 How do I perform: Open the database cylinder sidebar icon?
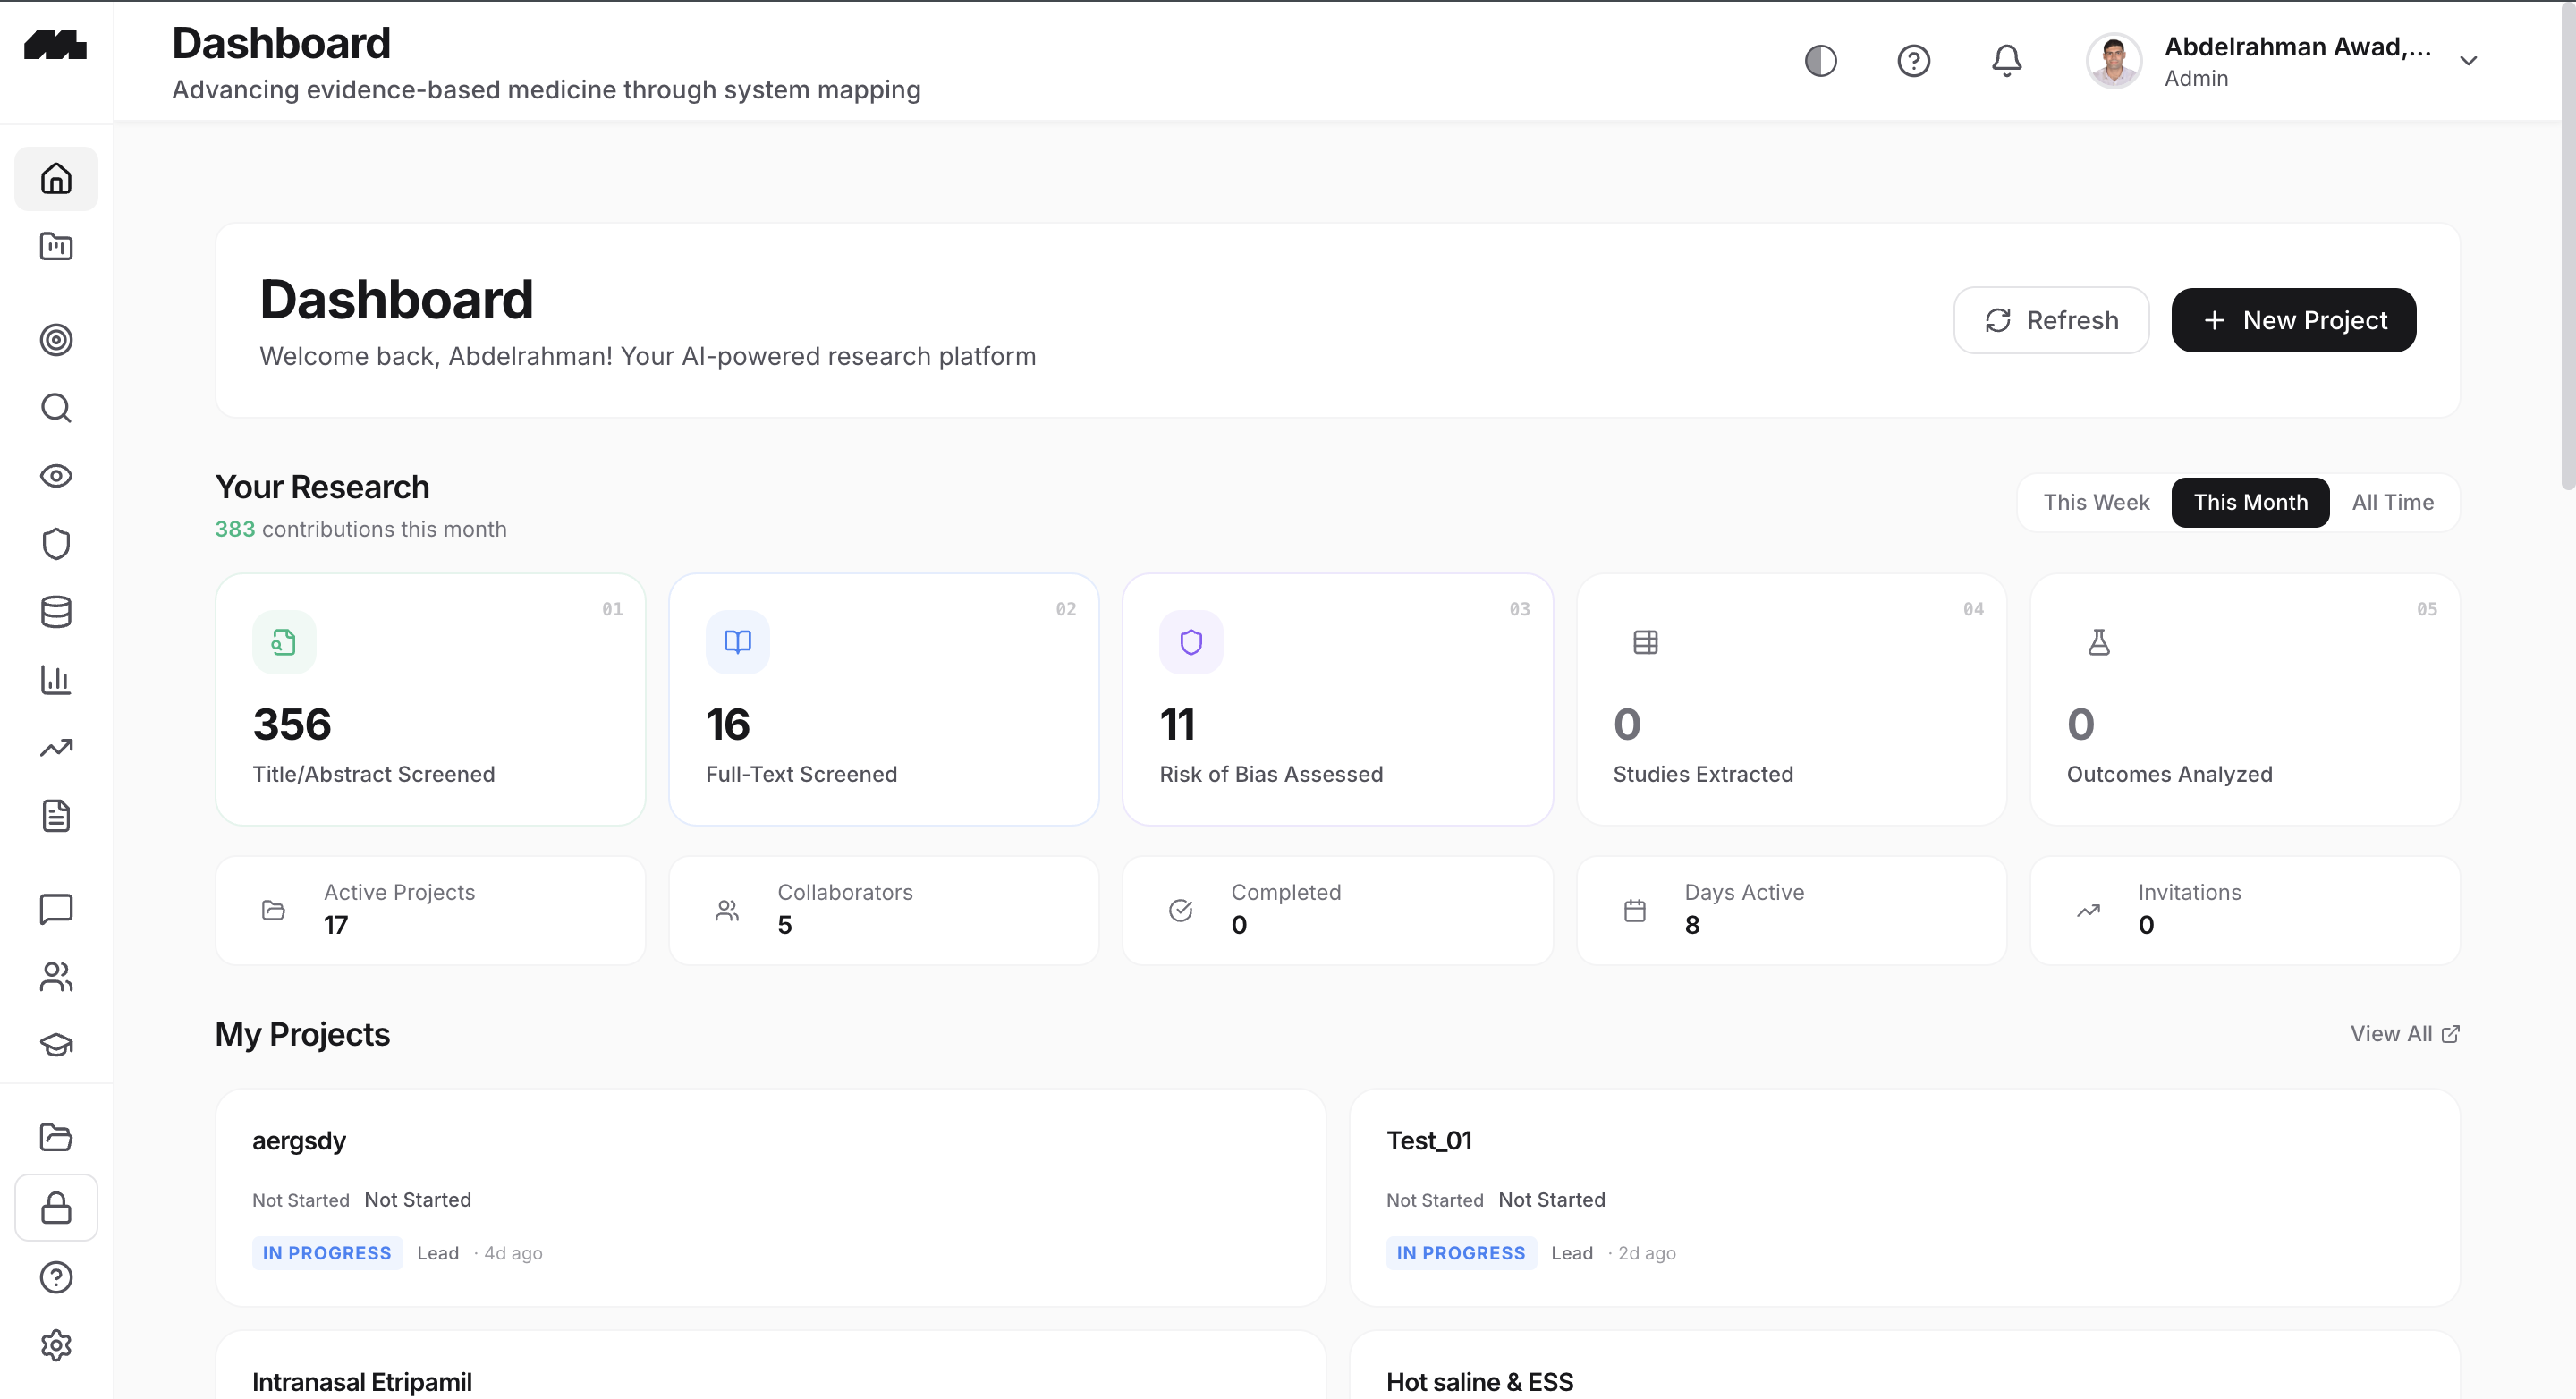56,612
